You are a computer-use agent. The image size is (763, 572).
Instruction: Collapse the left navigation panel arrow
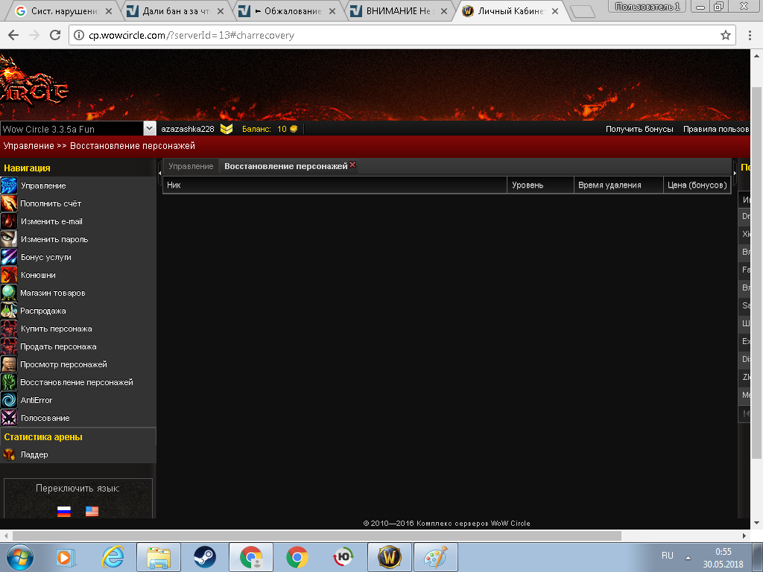(159, 173)
